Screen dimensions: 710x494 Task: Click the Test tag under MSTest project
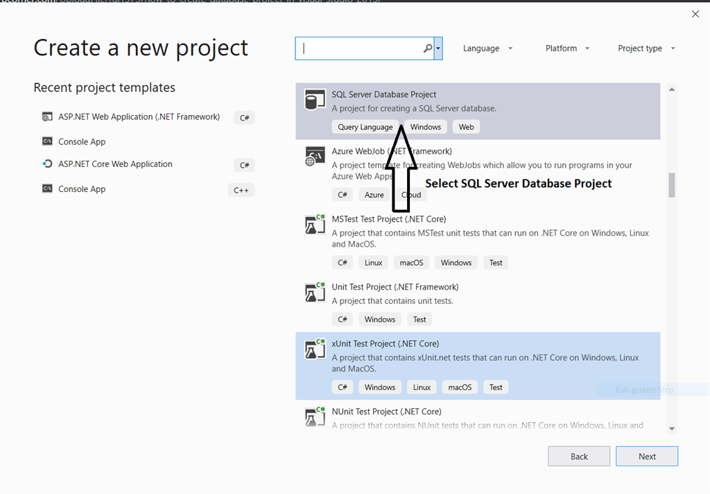(x=495, y=263)
